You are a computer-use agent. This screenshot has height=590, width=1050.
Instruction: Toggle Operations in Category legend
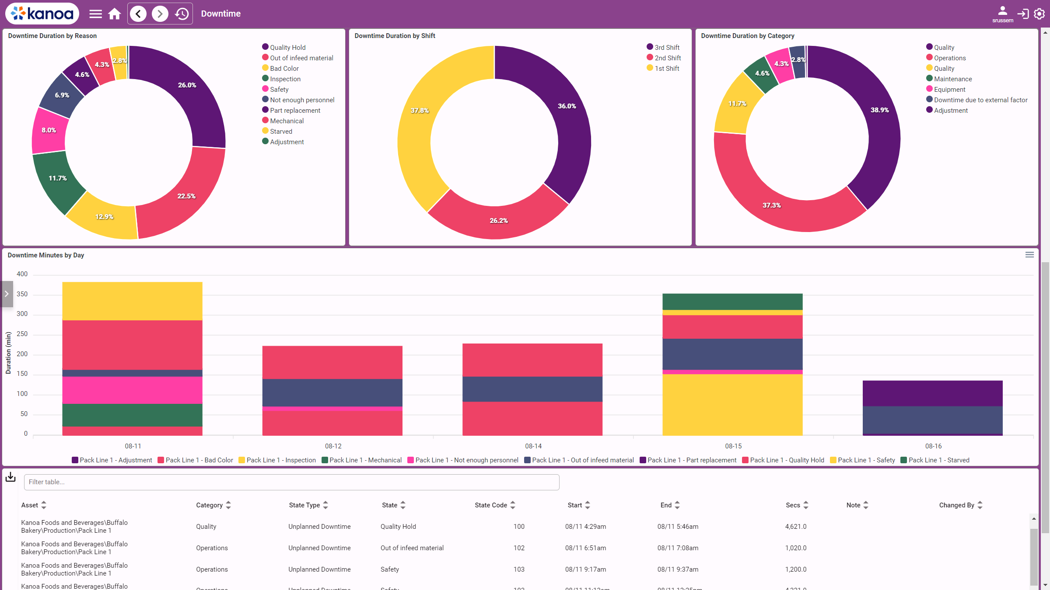(946, 58)
